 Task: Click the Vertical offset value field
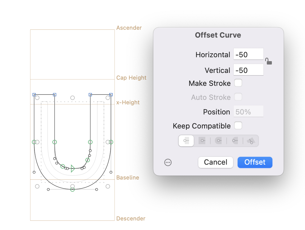click(248, 70)
